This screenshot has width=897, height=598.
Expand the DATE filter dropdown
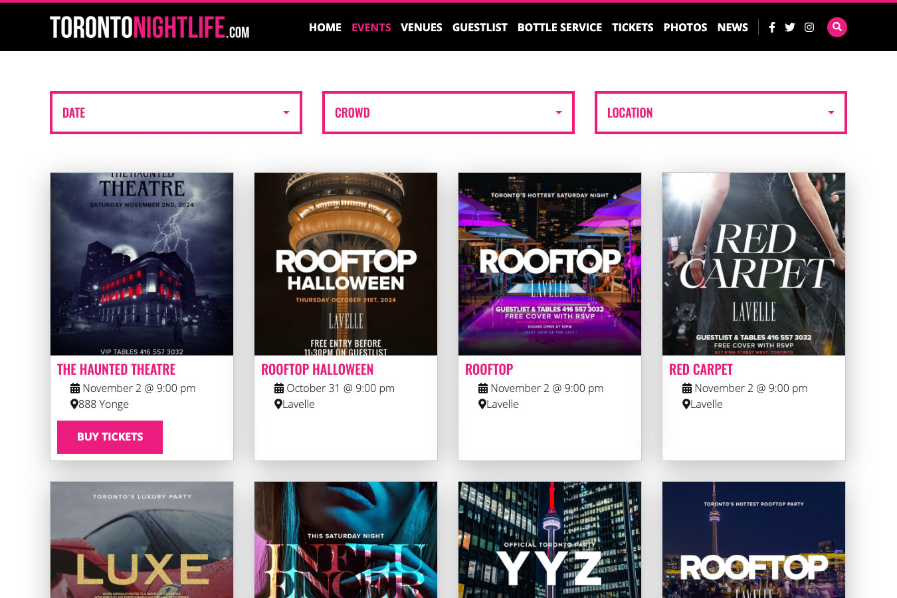pos(176,113)
